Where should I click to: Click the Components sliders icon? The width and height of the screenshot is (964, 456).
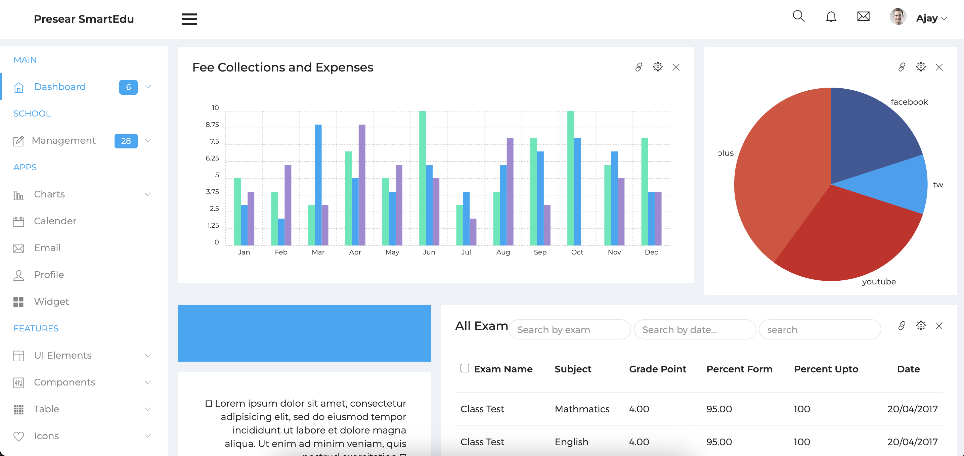click(x=19, y=383)
